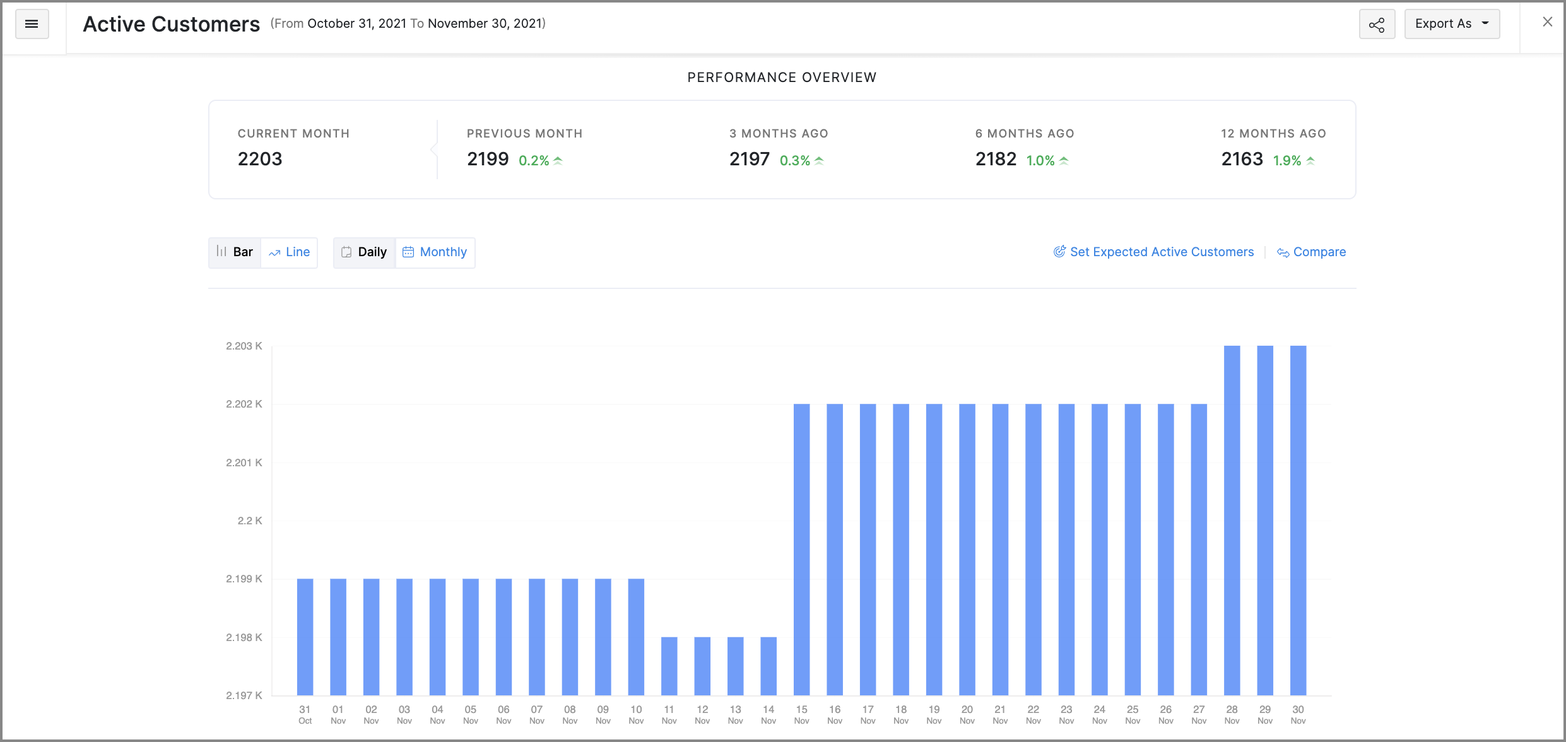Switch to Monthly granularity
The height and width of the screenshot is (742, 1566).
click(x=443, y=252)
